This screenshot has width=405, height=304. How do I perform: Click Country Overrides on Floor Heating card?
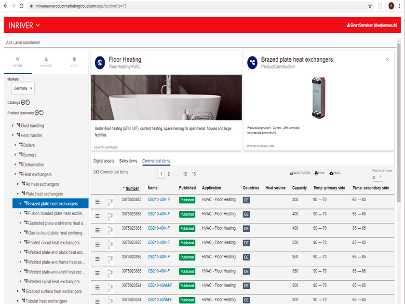coord(106,147)
